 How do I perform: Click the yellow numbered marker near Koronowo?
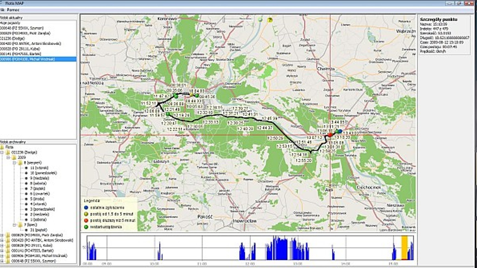[x=270, y=20]
